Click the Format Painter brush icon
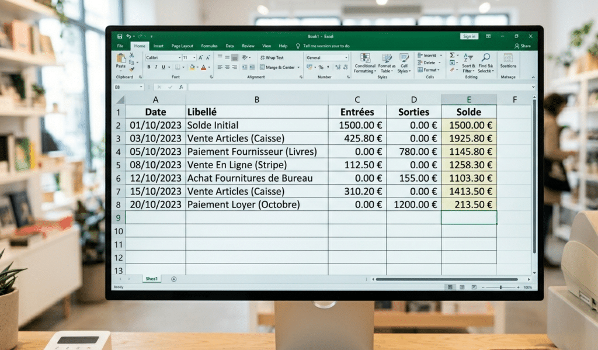The height and width of the screenshot is (350, 598). click(x=132, y=69)
